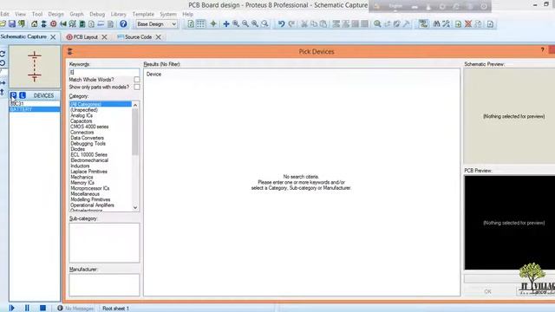Select the Inductors category
The image size is (555, 312).
80,166
